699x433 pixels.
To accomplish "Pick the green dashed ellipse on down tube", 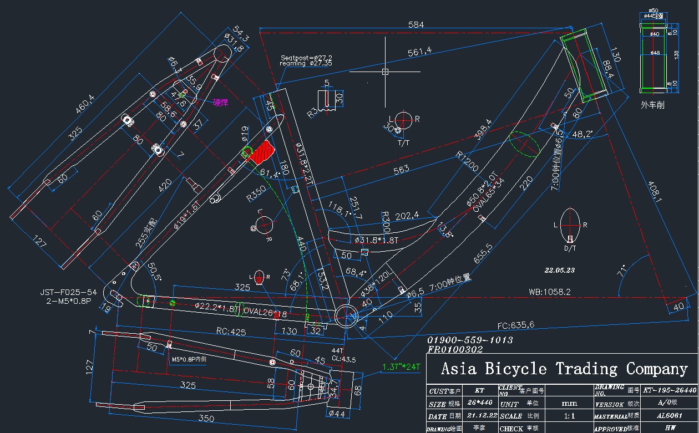I will point(524,144).
